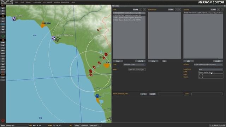
Task: Clone the selected trigger
Action: click(136, 10)
